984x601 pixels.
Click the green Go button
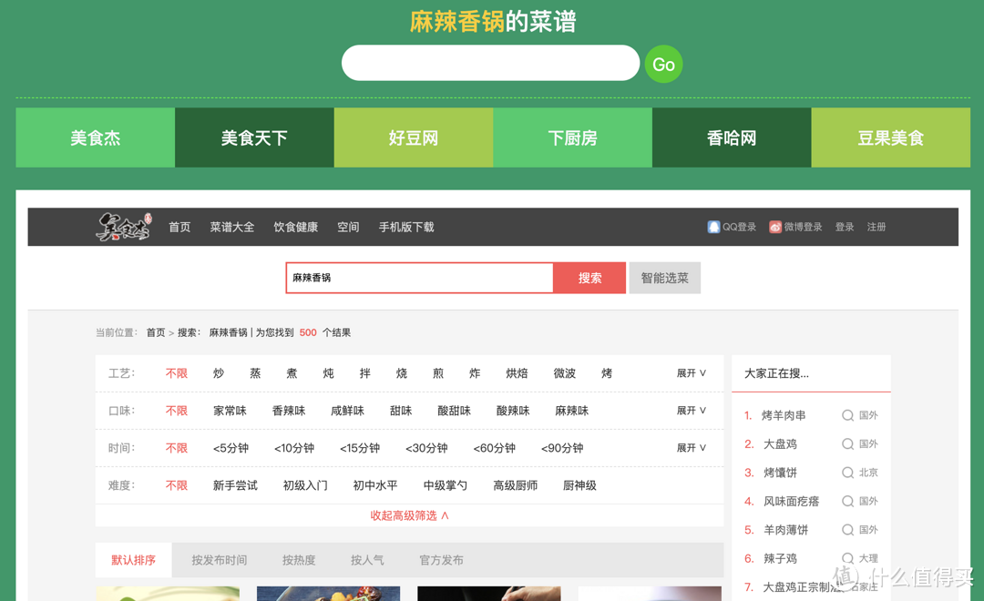coord(663,64)
